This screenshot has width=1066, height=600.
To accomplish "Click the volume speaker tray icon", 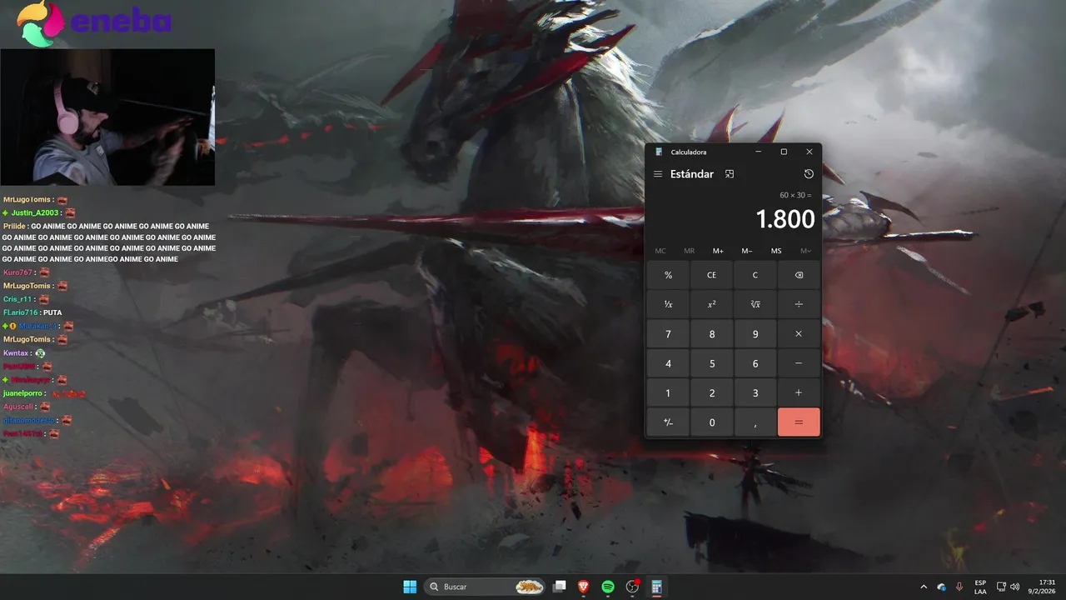I will (x=1015, y=587).
